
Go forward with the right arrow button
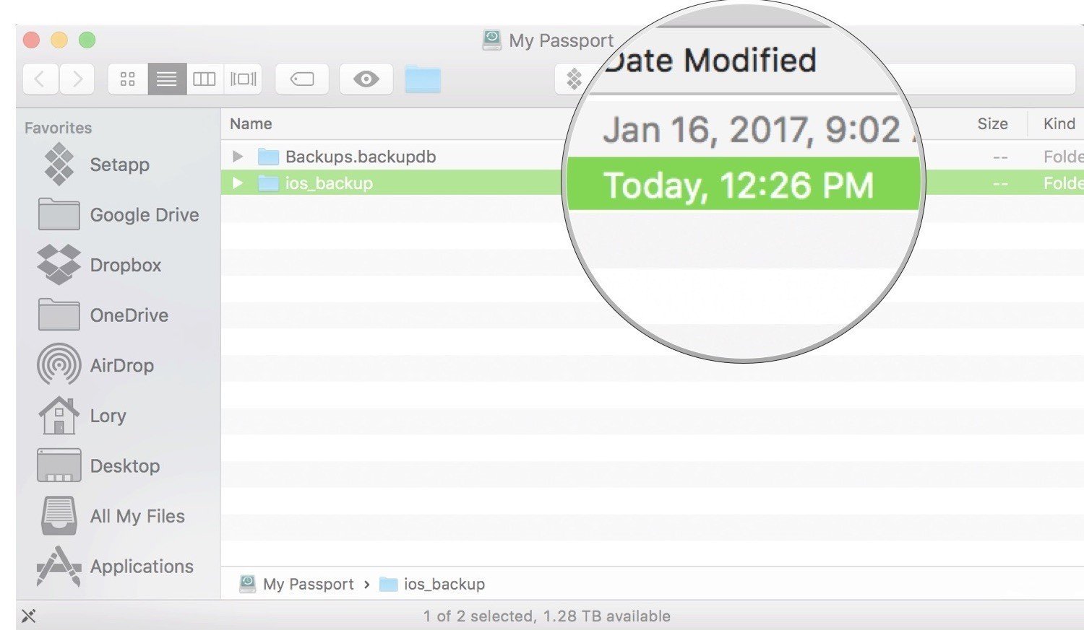pos(77,79)
